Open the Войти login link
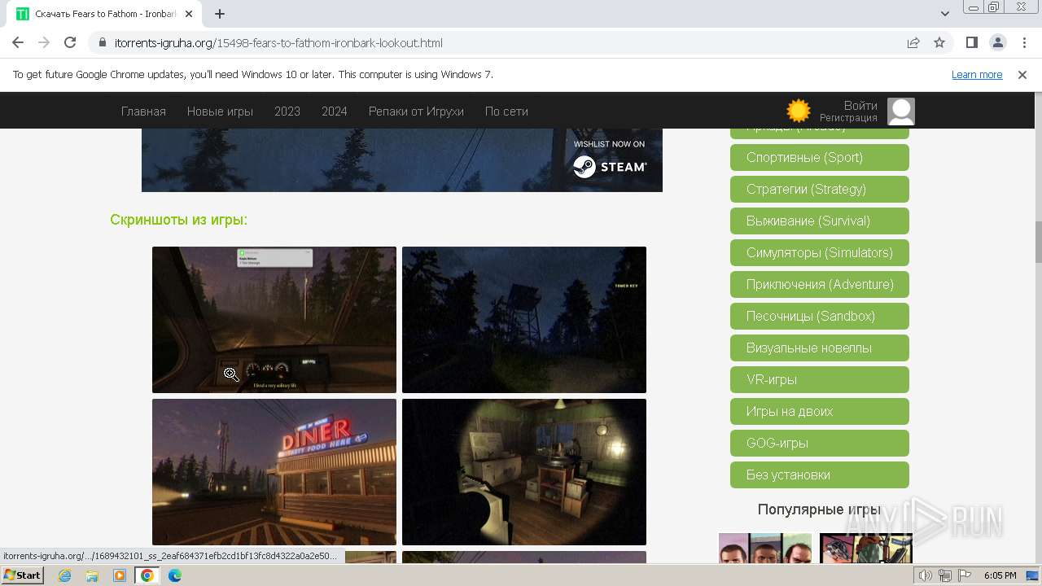This screenshot has height=586, width=1042. 860,105
